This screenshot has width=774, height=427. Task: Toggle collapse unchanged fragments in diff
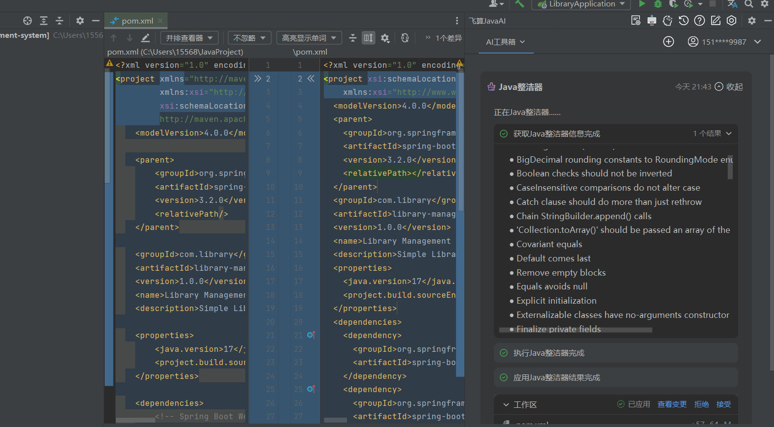(353, 38)
